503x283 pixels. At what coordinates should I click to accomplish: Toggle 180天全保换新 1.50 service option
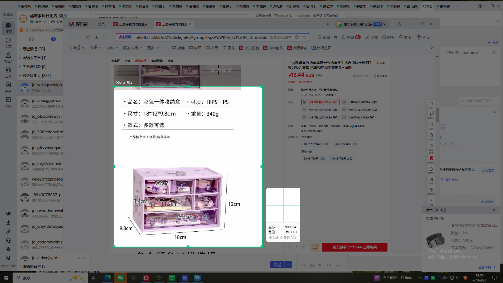pos(316,144)
